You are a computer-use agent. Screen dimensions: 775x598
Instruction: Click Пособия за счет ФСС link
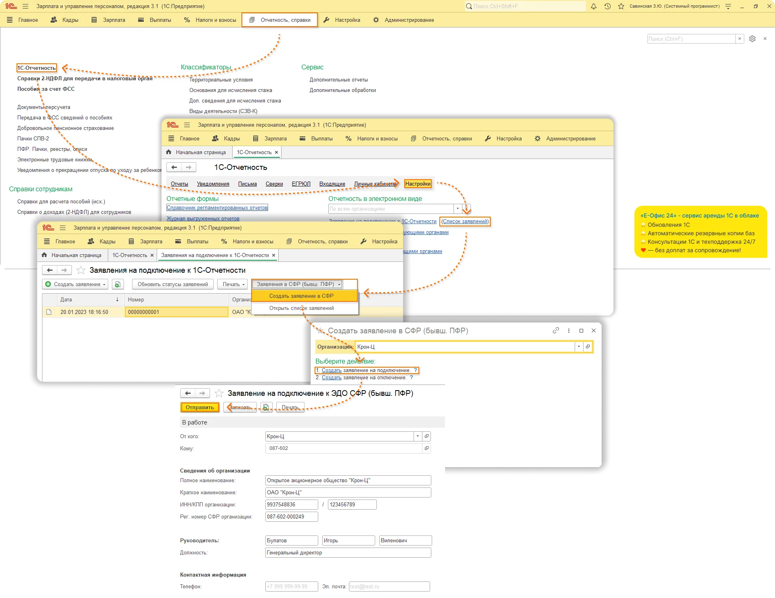click(46, 89)
